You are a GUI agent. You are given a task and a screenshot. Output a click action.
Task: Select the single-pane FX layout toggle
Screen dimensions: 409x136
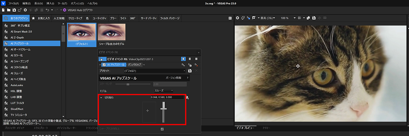(183, 59)
